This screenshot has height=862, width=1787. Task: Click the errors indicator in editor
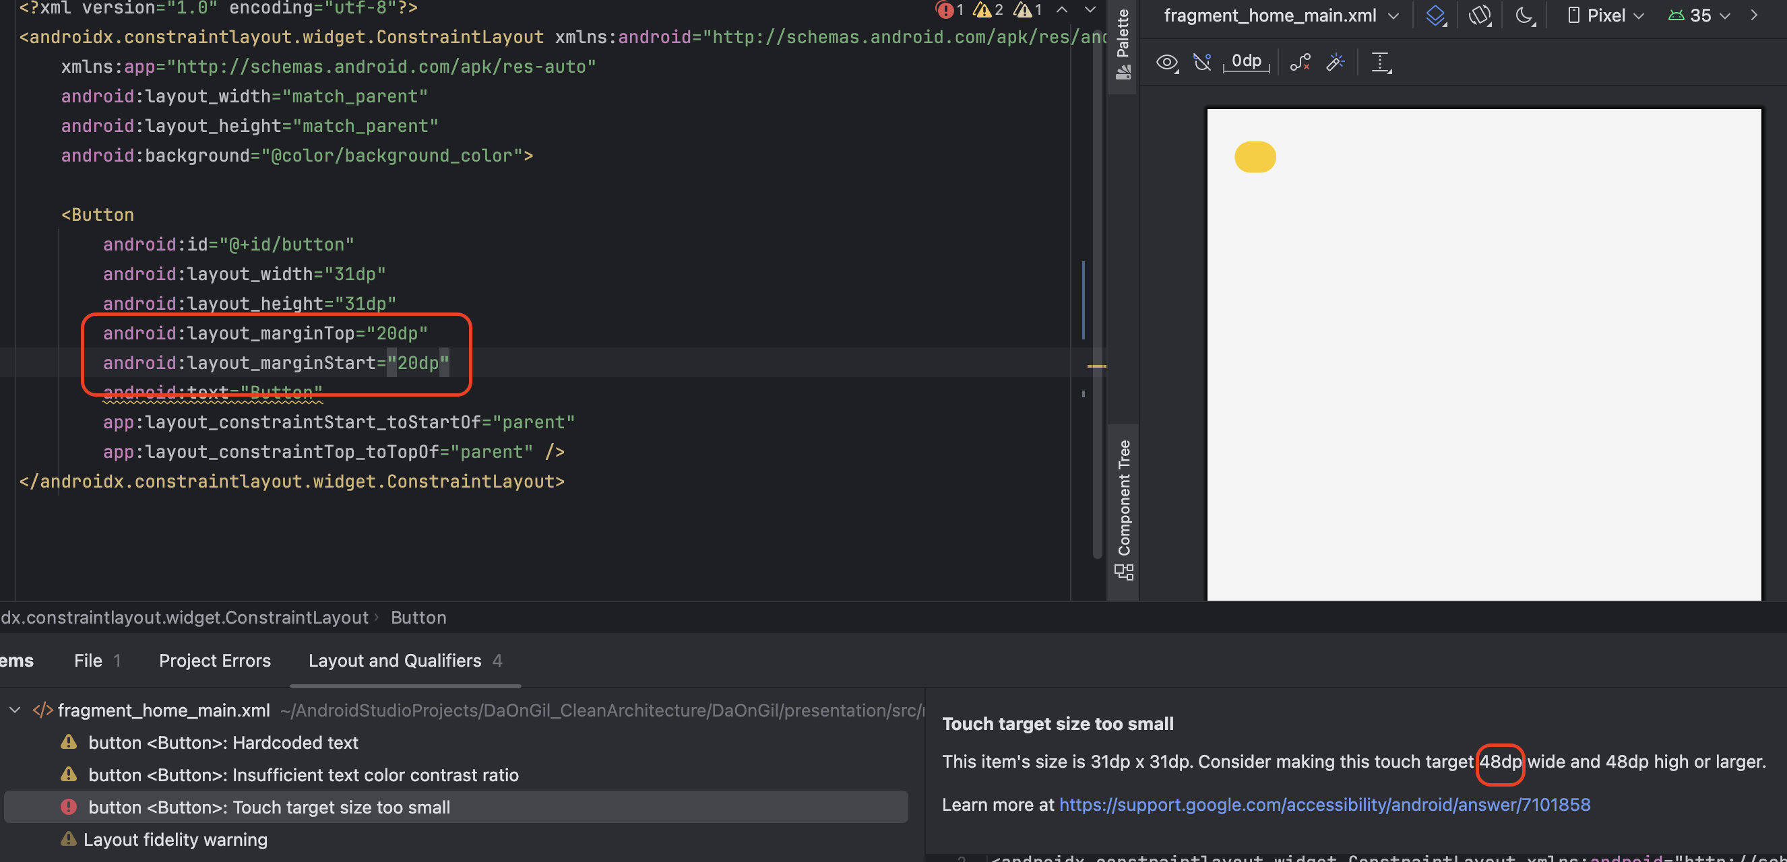[x=949, y=9]
